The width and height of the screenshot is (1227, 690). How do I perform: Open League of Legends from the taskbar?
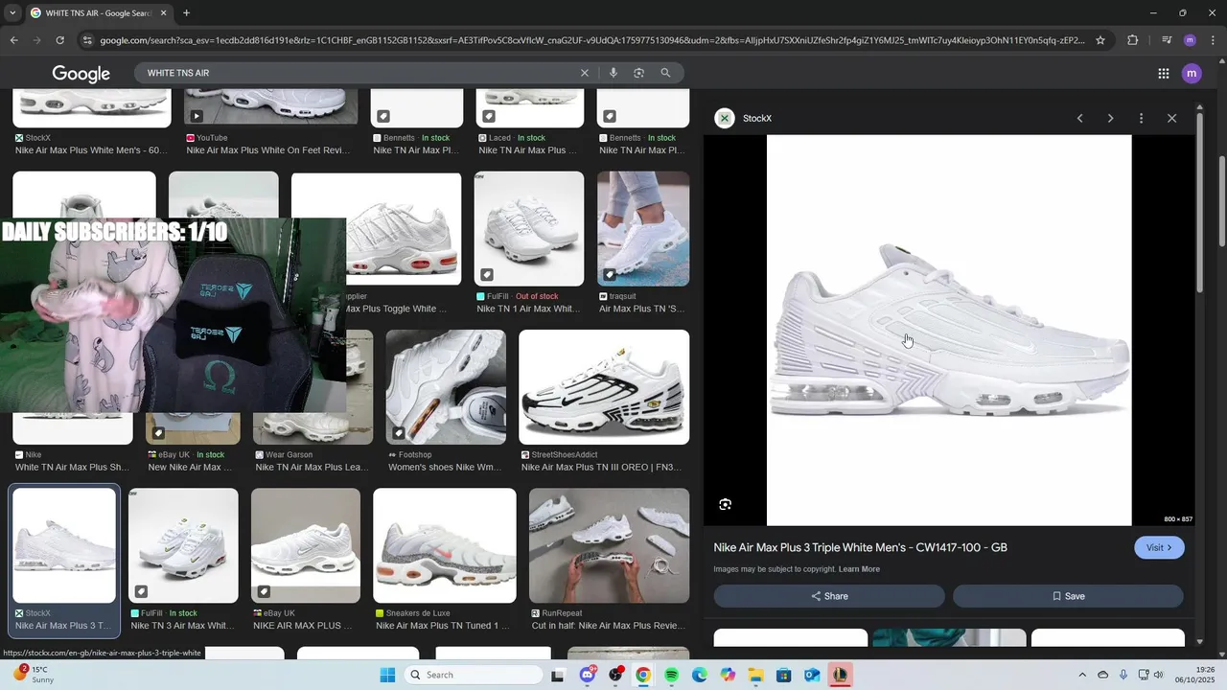[840, 675]
